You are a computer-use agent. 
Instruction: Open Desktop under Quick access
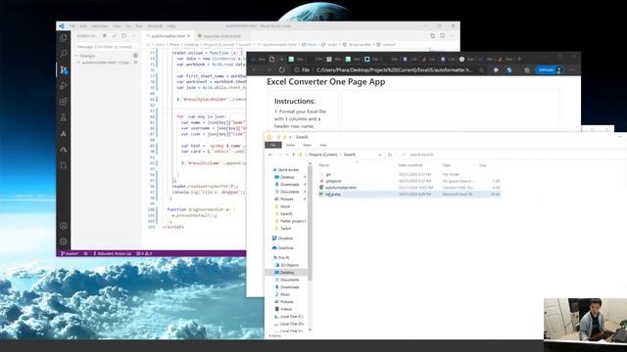(x=287, y=177)
